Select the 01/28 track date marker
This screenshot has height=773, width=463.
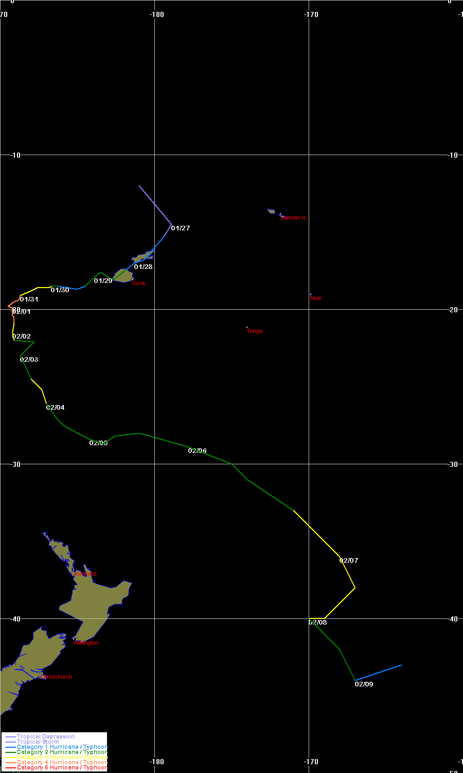(143, 267)
